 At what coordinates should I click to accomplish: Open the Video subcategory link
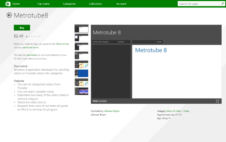tap(186, 111)
